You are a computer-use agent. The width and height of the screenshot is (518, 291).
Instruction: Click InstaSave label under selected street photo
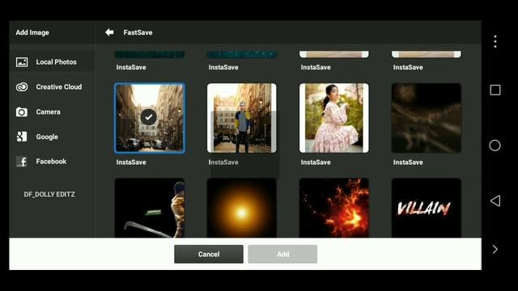point(131,162)
